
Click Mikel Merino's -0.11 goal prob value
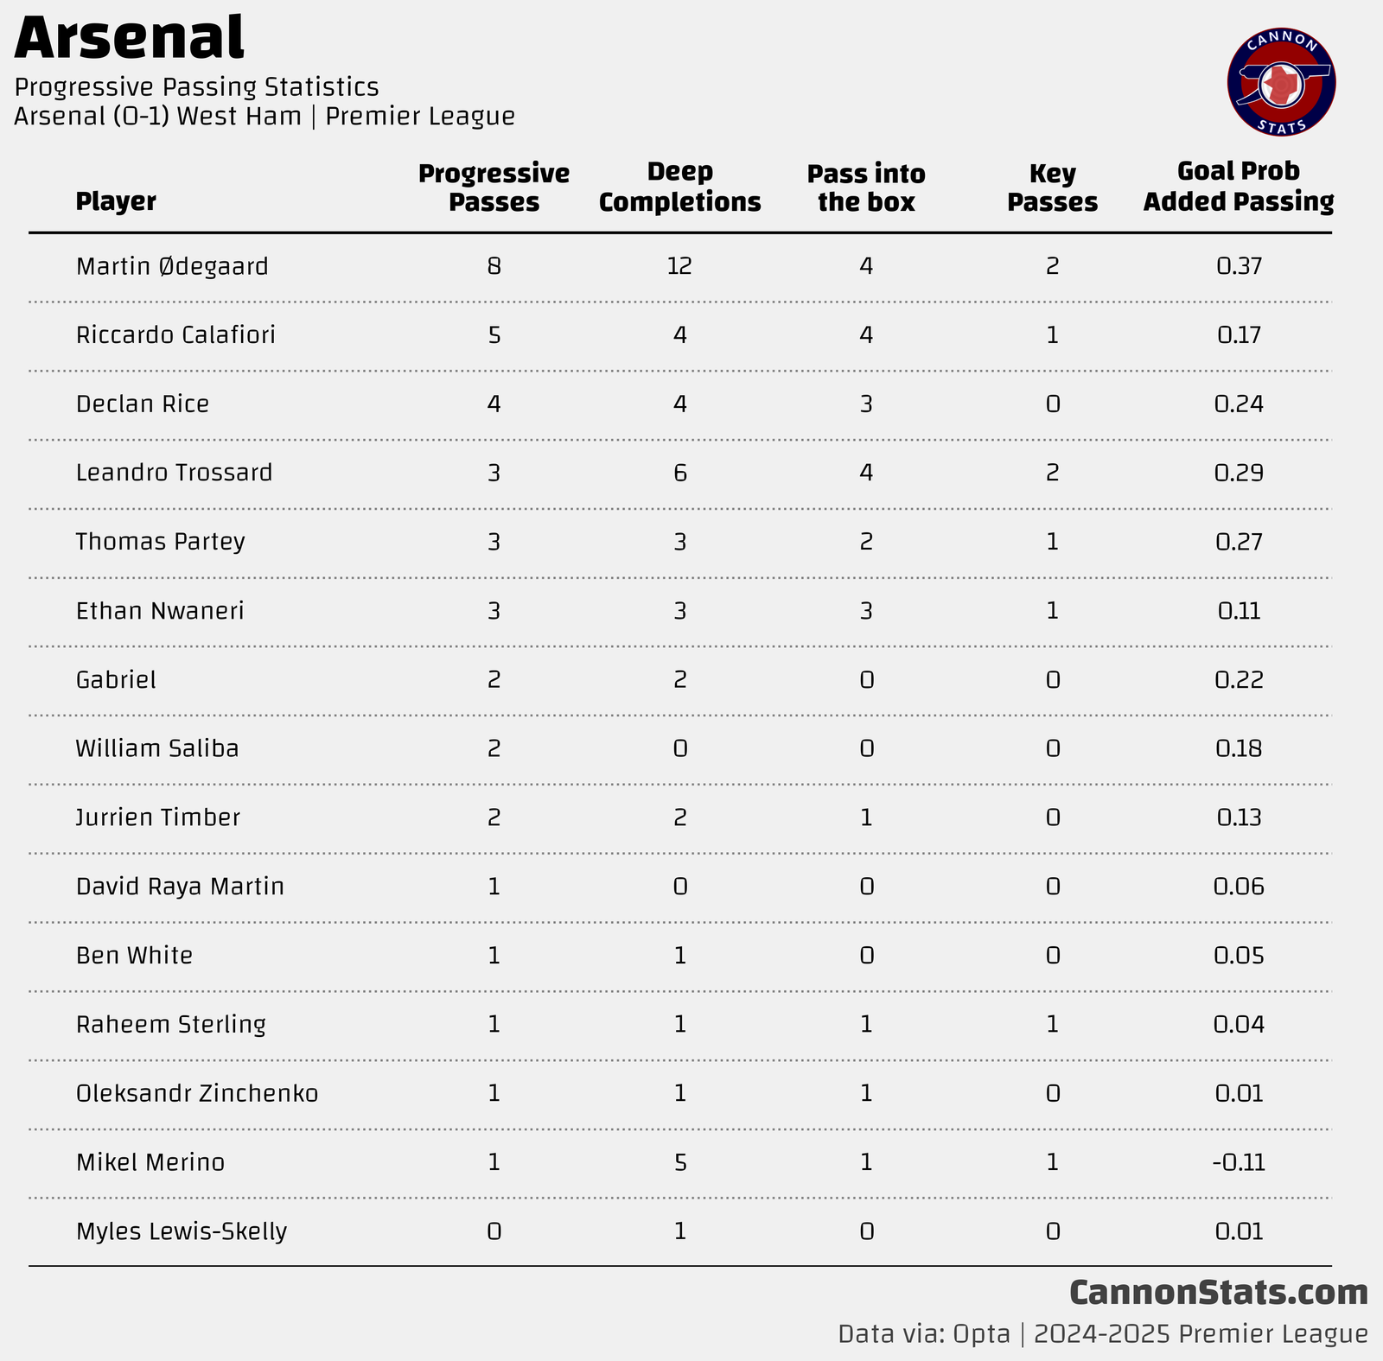point(1239,1162)
